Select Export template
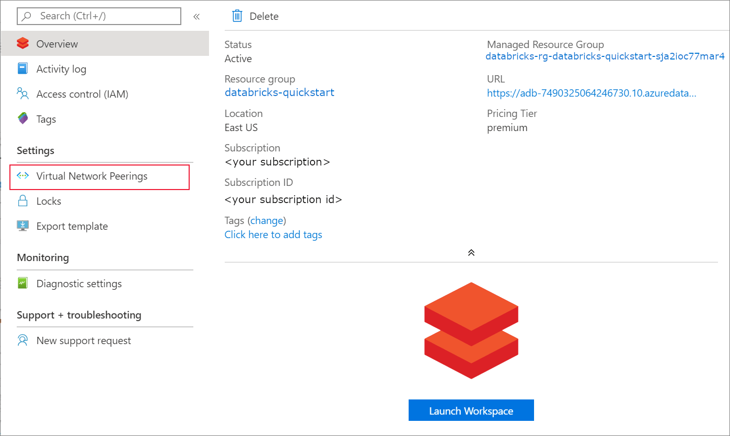The image size is (730, 436). [x=72, y=226]
